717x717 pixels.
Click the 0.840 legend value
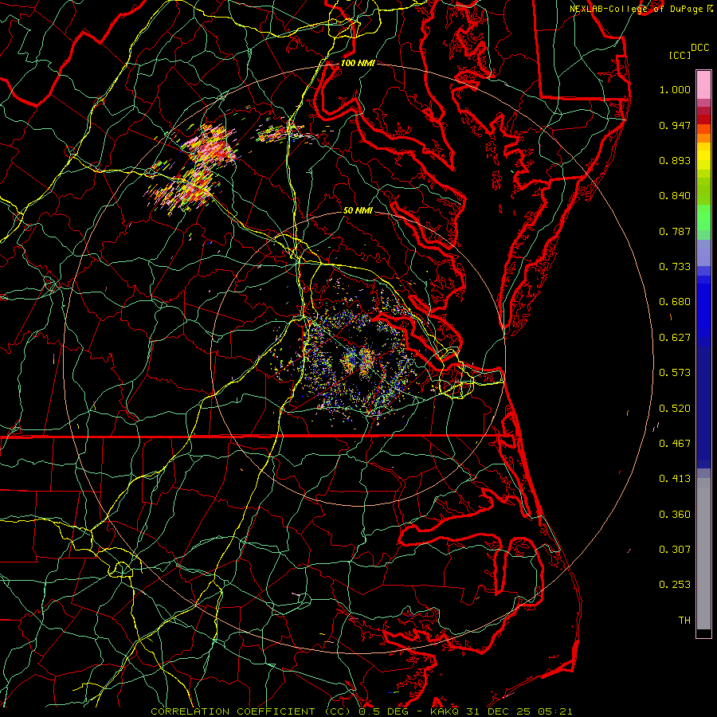pyautogui.click(x=675, y=196)
